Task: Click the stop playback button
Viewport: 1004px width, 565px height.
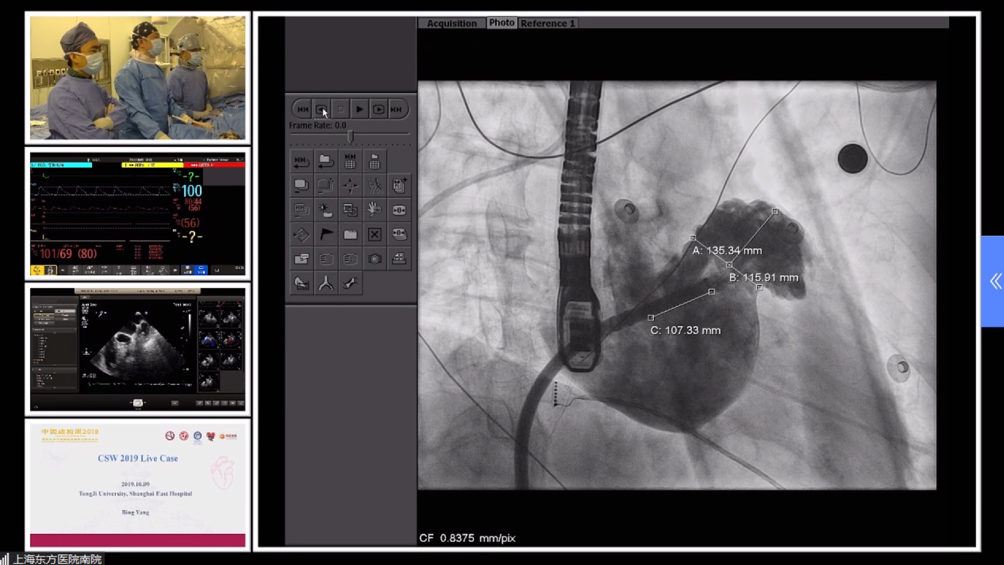Action: pos(341,109)
